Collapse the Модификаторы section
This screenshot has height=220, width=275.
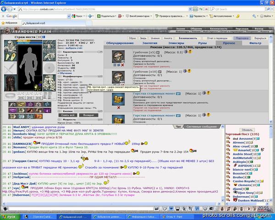[59, 77]
